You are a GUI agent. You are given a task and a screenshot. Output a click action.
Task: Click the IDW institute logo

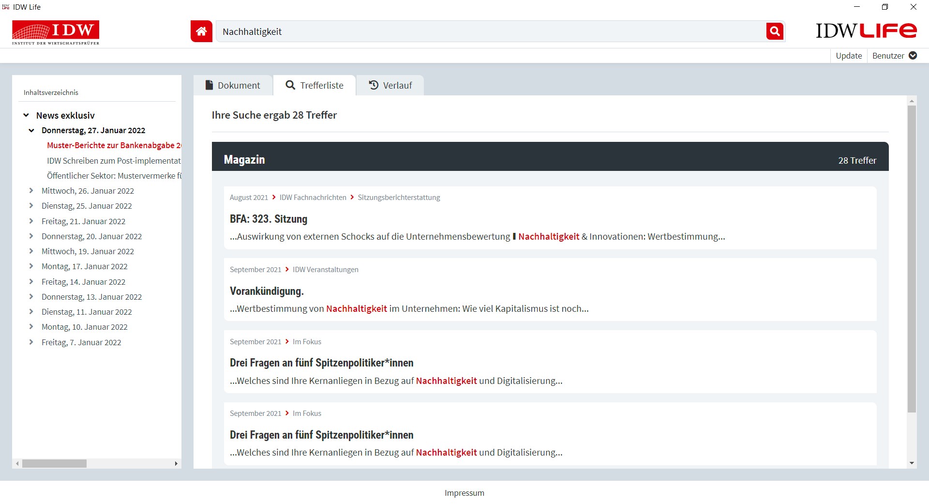pos(56,32)
